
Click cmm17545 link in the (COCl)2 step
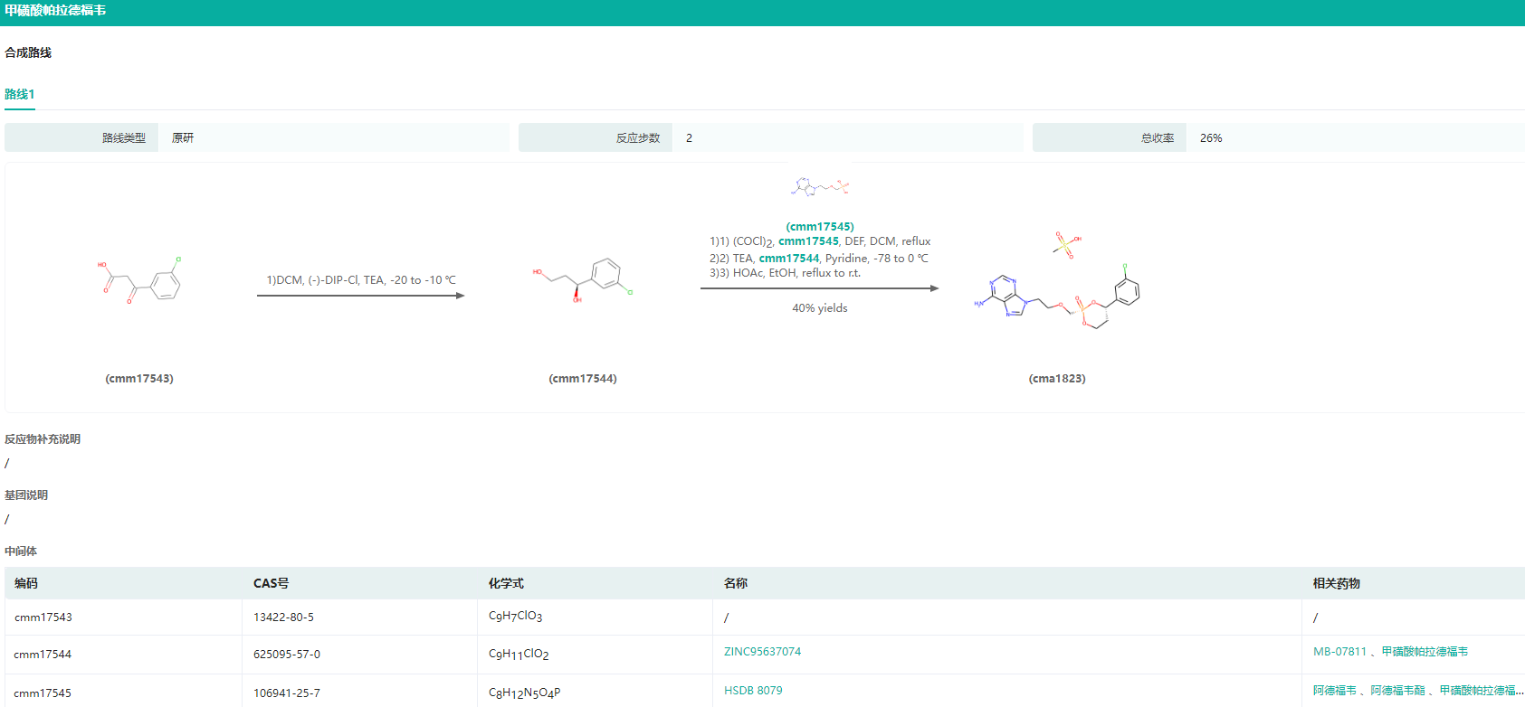pos(808,241)
